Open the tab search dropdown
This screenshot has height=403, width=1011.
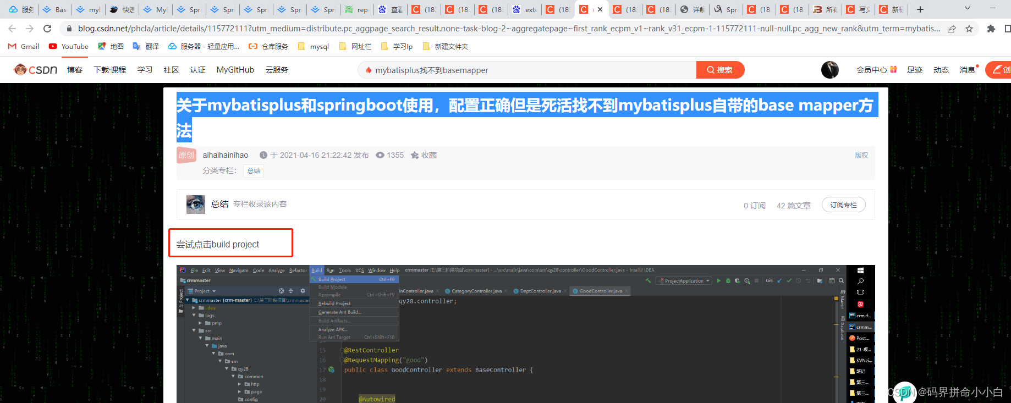click(968, 8)
